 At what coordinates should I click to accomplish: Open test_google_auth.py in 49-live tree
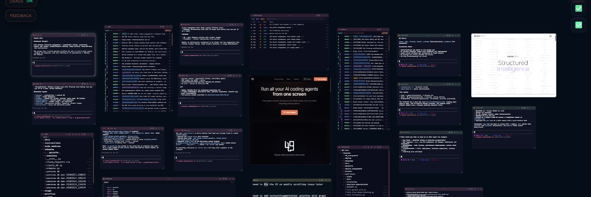(356, 190)
